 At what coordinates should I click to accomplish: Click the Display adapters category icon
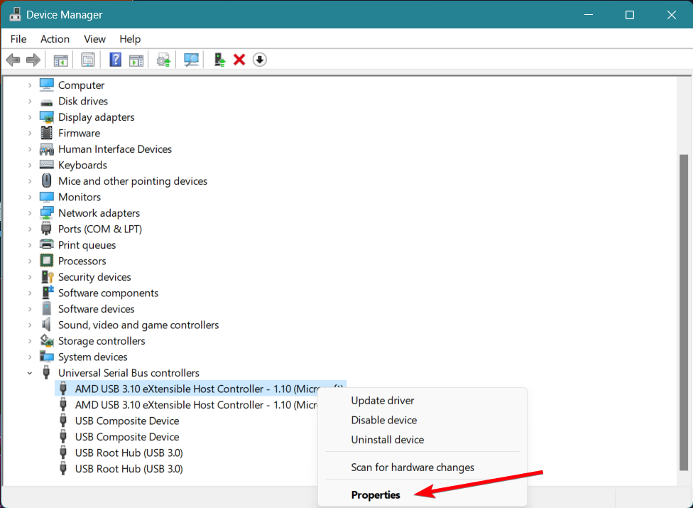46,117
